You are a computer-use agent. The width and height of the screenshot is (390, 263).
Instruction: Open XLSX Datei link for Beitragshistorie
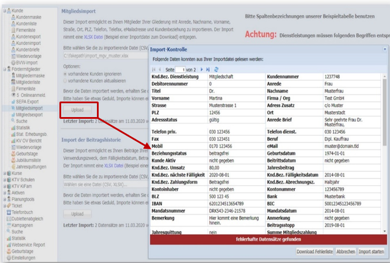coord(114,166)
